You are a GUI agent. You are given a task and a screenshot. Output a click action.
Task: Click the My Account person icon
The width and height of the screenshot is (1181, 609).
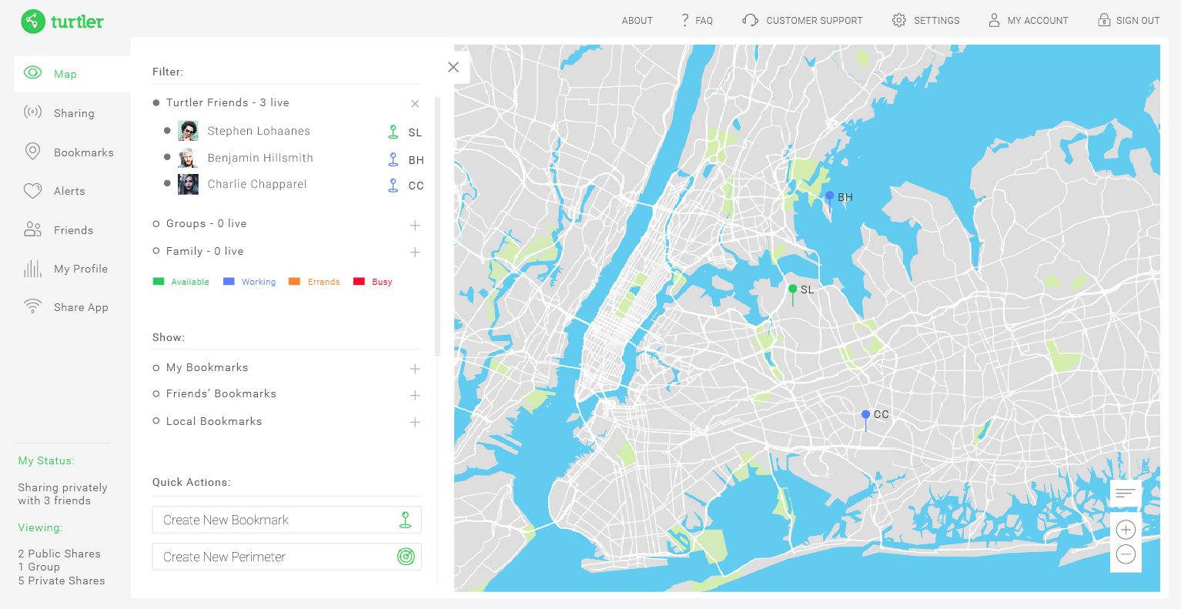click(994, 20)
